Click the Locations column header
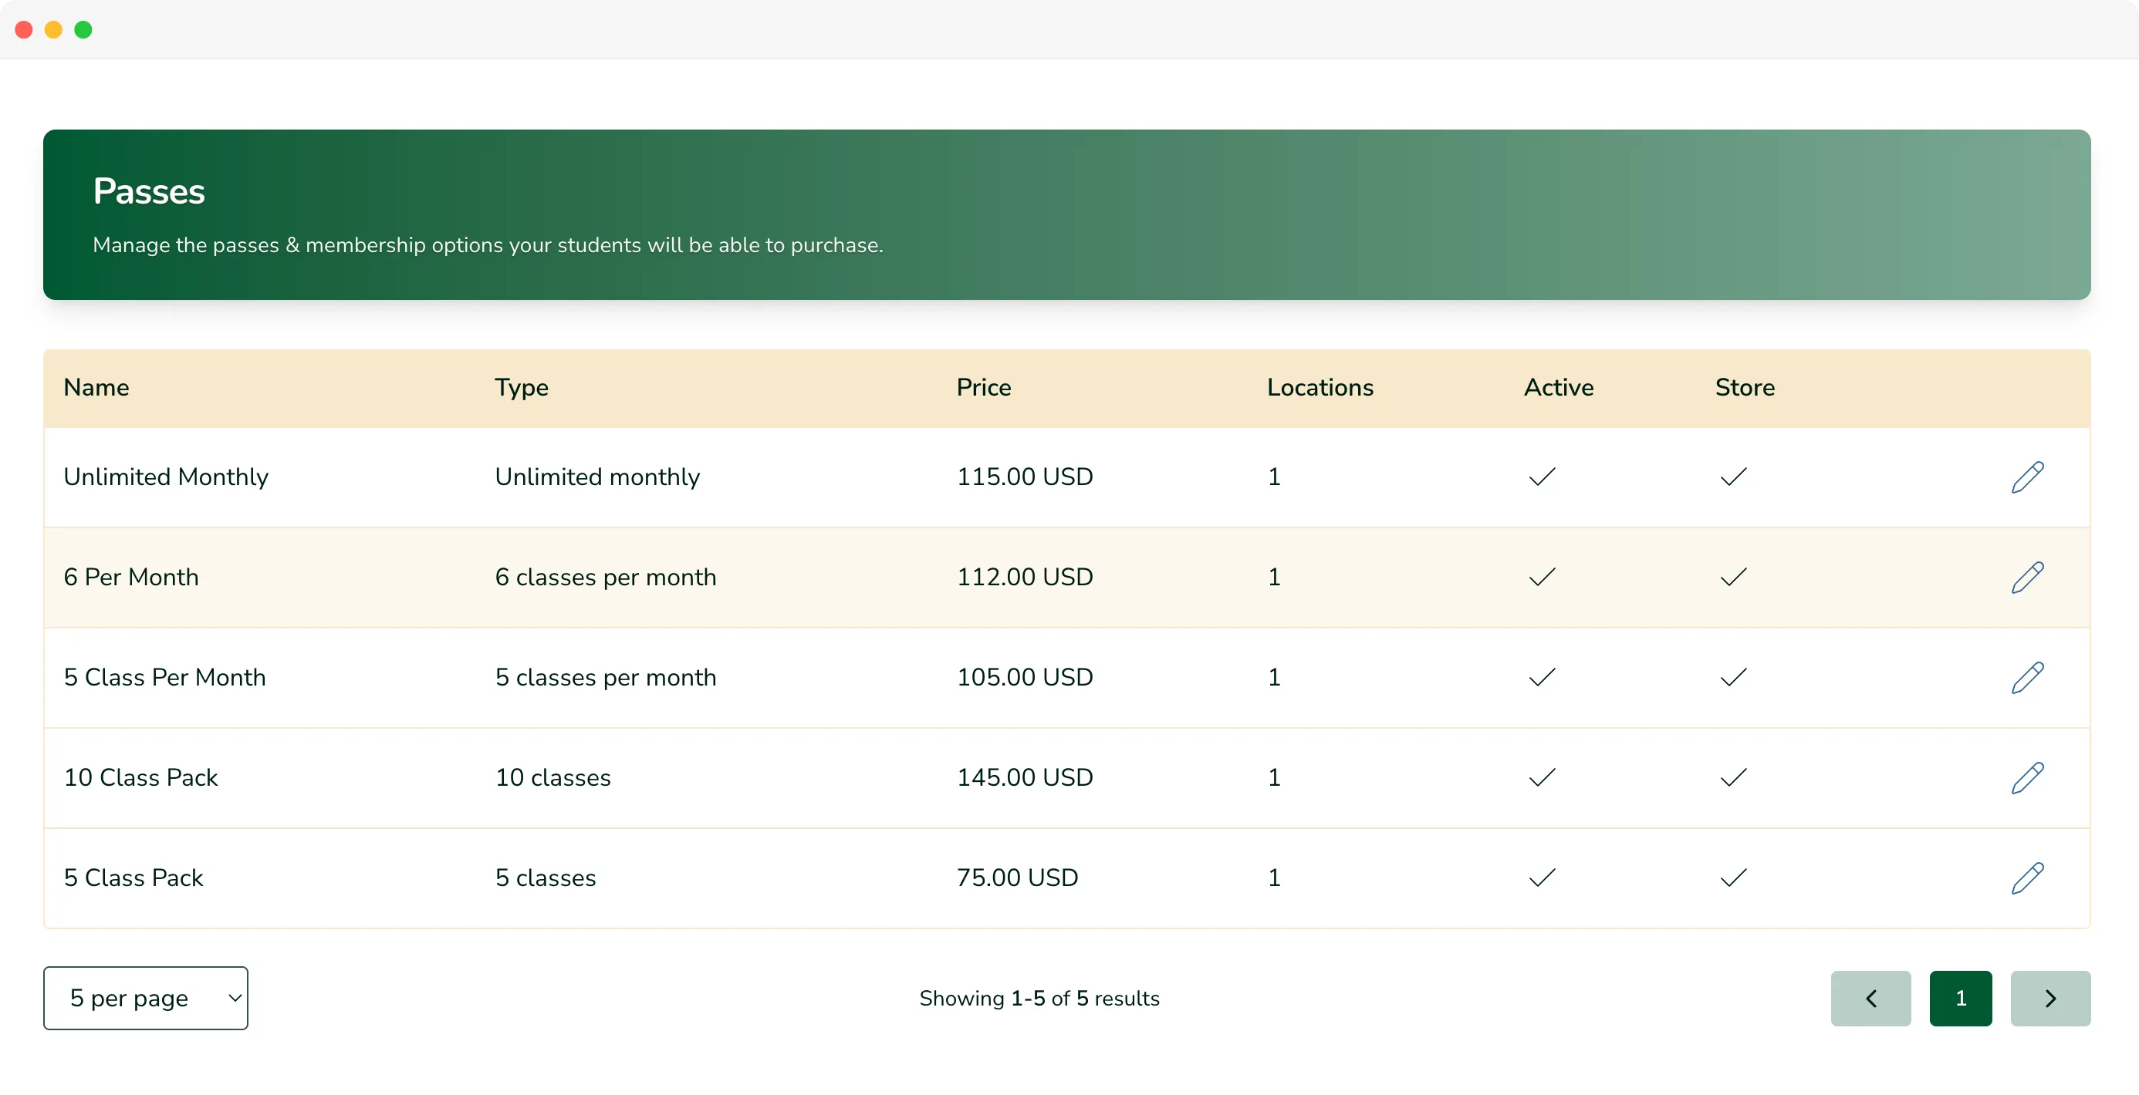Screen dimensions: 2139x1095 click(1320, 387)
